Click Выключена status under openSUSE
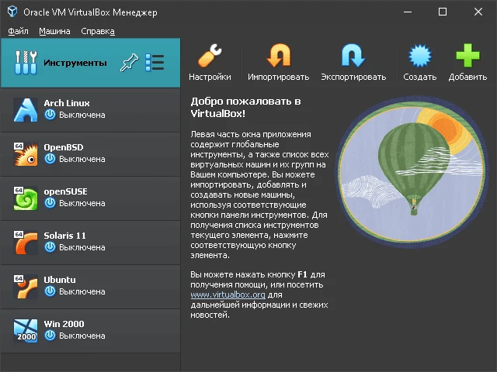This screenshot has width=497, height=372. click(82, 203)
